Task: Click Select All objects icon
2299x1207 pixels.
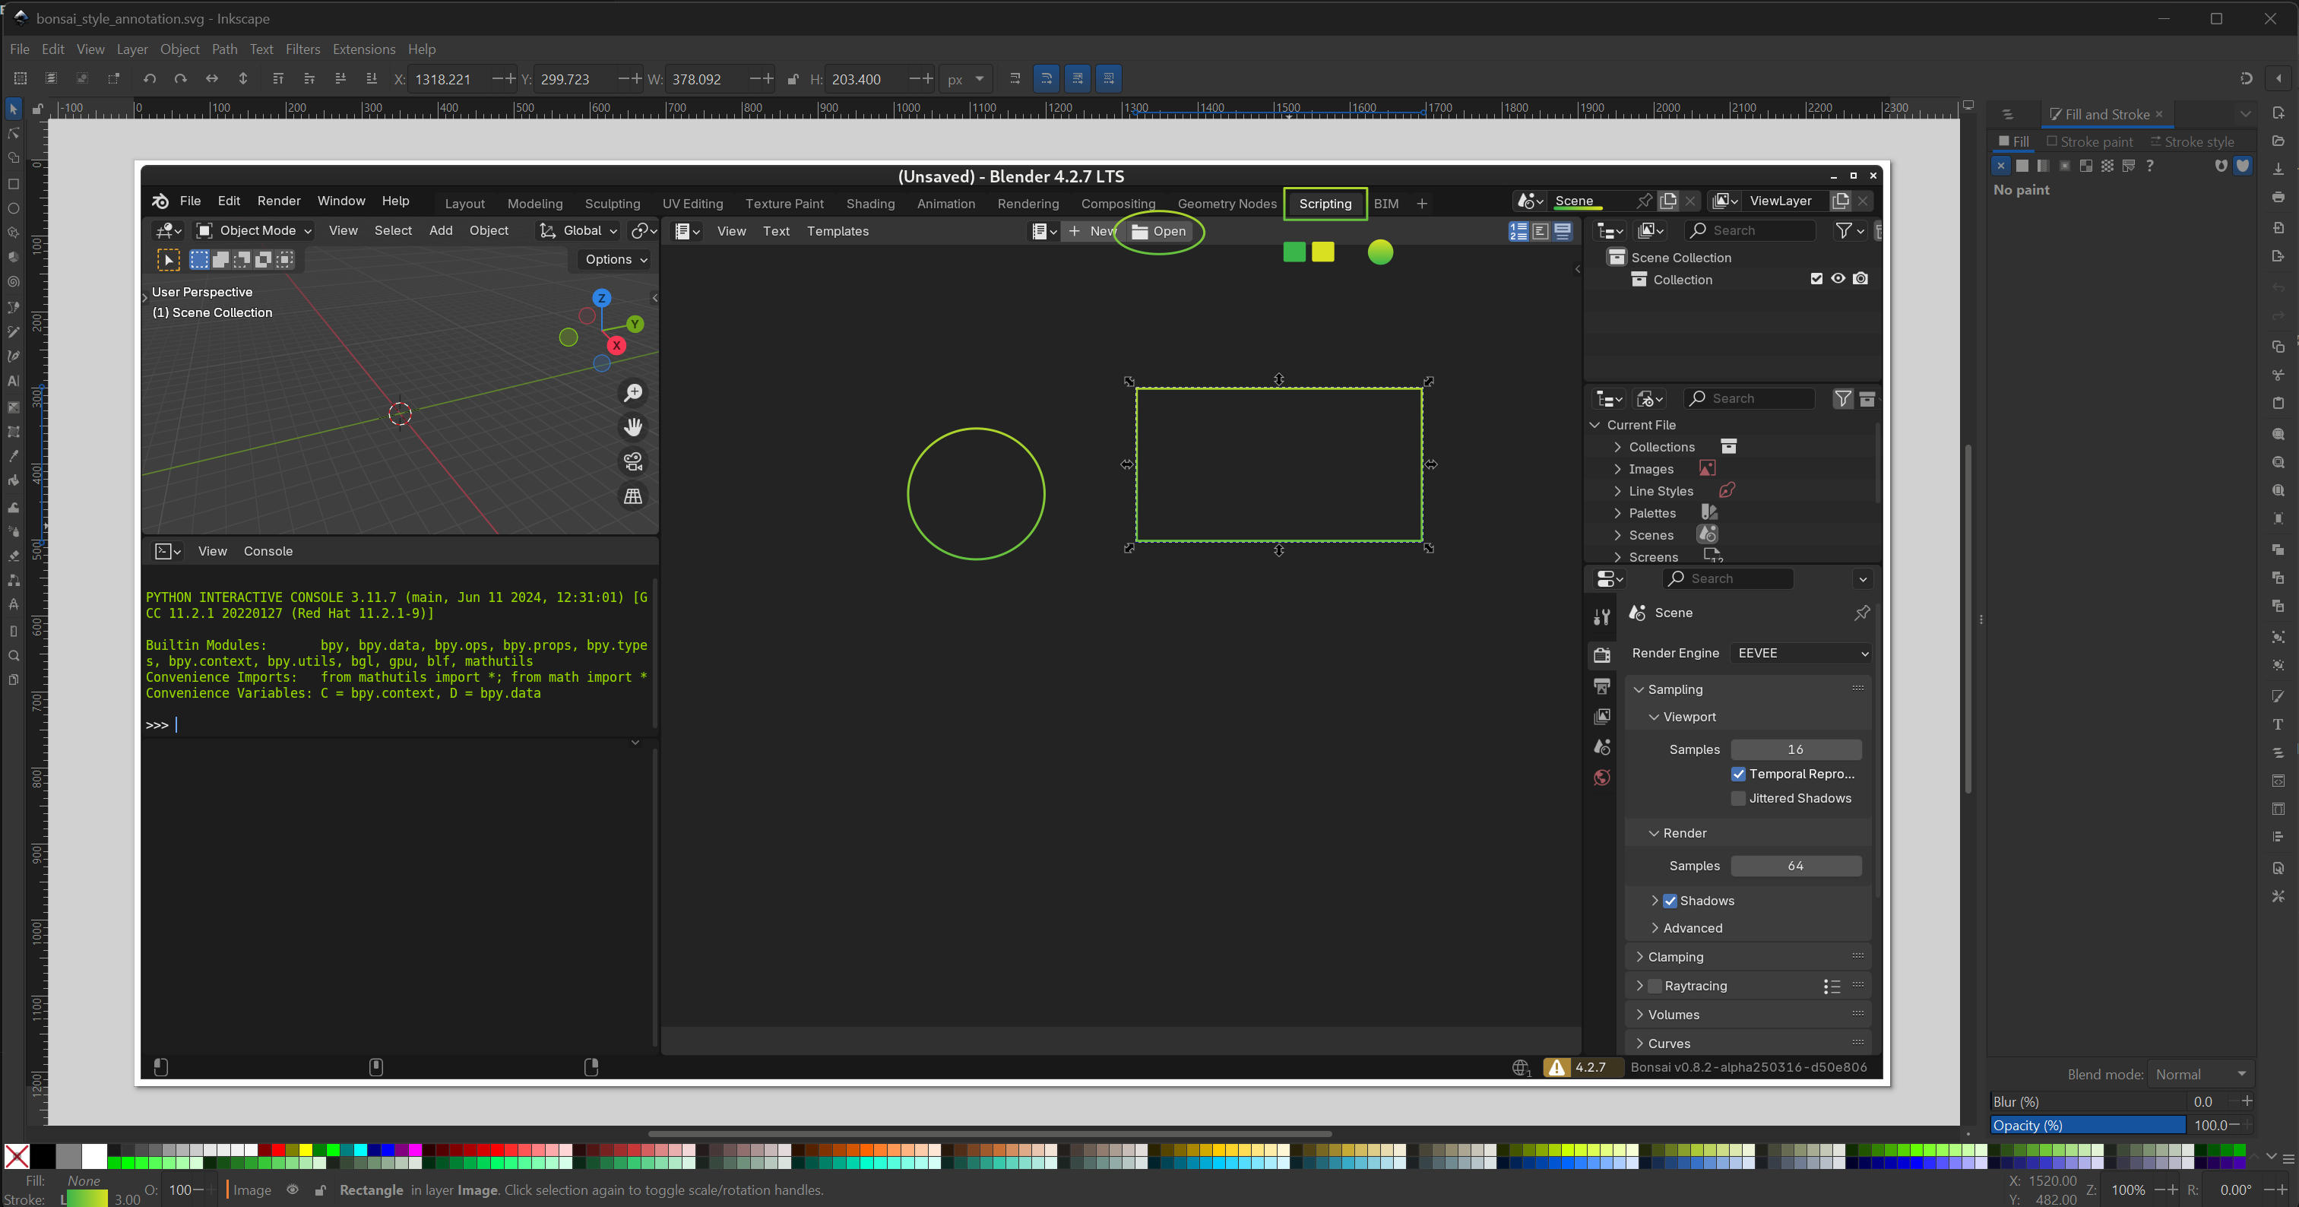Action: coord(20,78)
